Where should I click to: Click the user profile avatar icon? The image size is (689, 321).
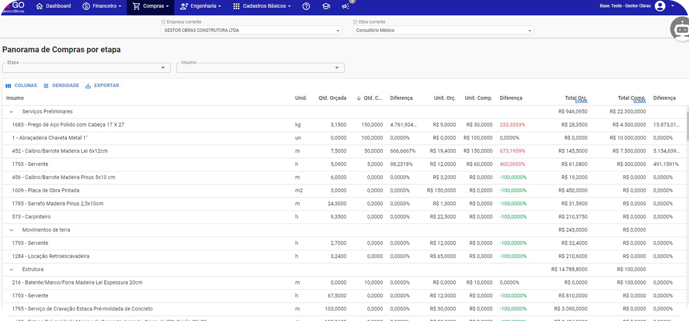tap(660, 6)
